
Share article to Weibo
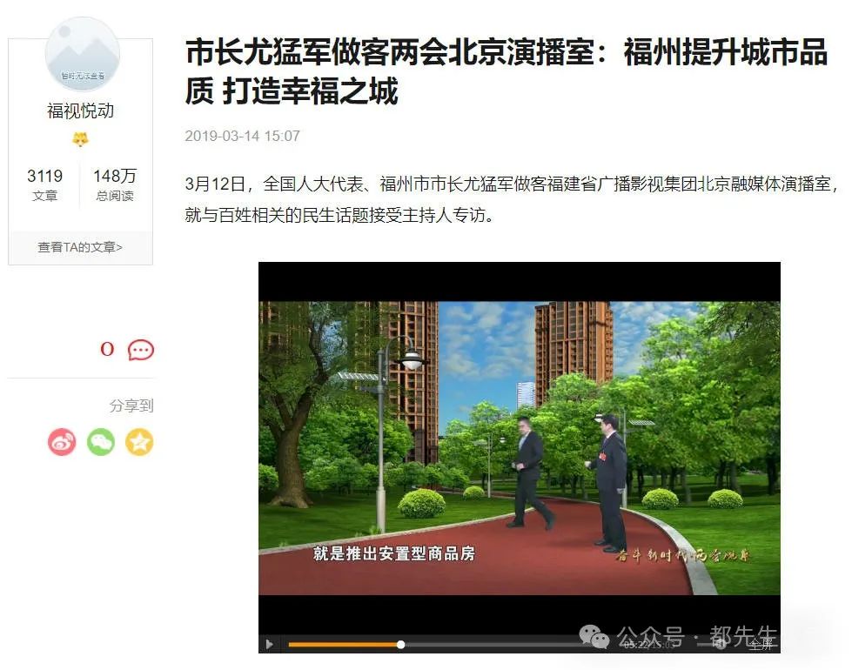click(62, 442)
